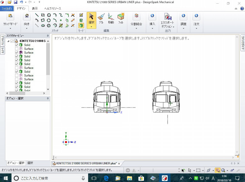The width and height of the screenshot is (245, 182).
Task: Switch to Section mode
Action: 81,20
